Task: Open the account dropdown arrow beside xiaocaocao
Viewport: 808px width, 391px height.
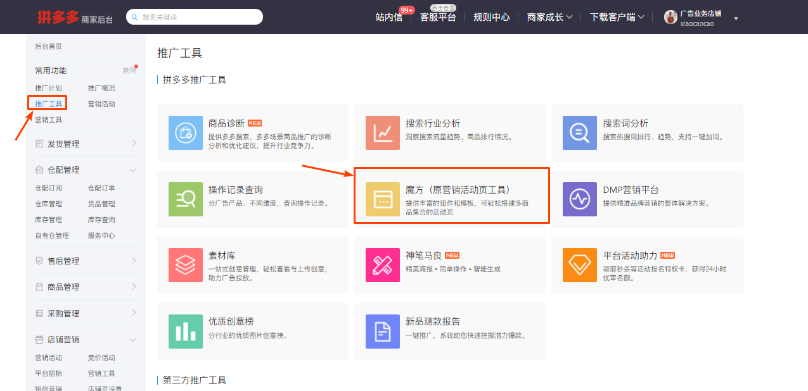Action: tap(736, 18)
